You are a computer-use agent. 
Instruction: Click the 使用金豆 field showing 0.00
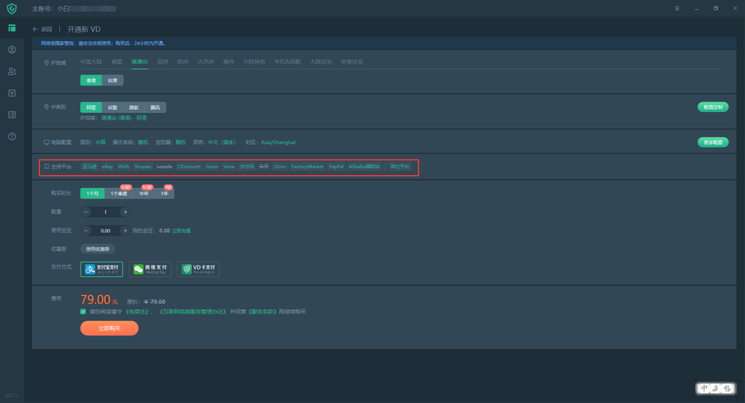pyautogui.click(x=105, y=230)
